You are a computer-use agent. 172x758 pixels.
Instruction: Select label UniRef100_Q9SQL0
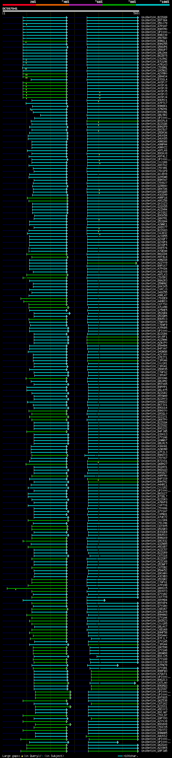pos(154,414)
